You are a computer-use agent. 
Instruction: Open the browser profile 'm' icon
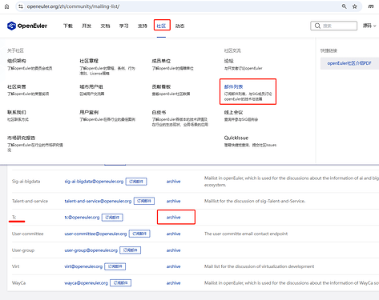coord(371,6)
